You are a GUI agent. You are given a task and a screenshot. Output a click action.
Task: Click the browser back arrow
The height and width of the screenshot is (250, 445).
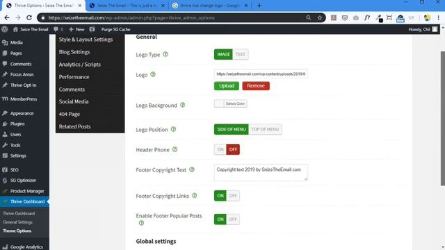7,17
